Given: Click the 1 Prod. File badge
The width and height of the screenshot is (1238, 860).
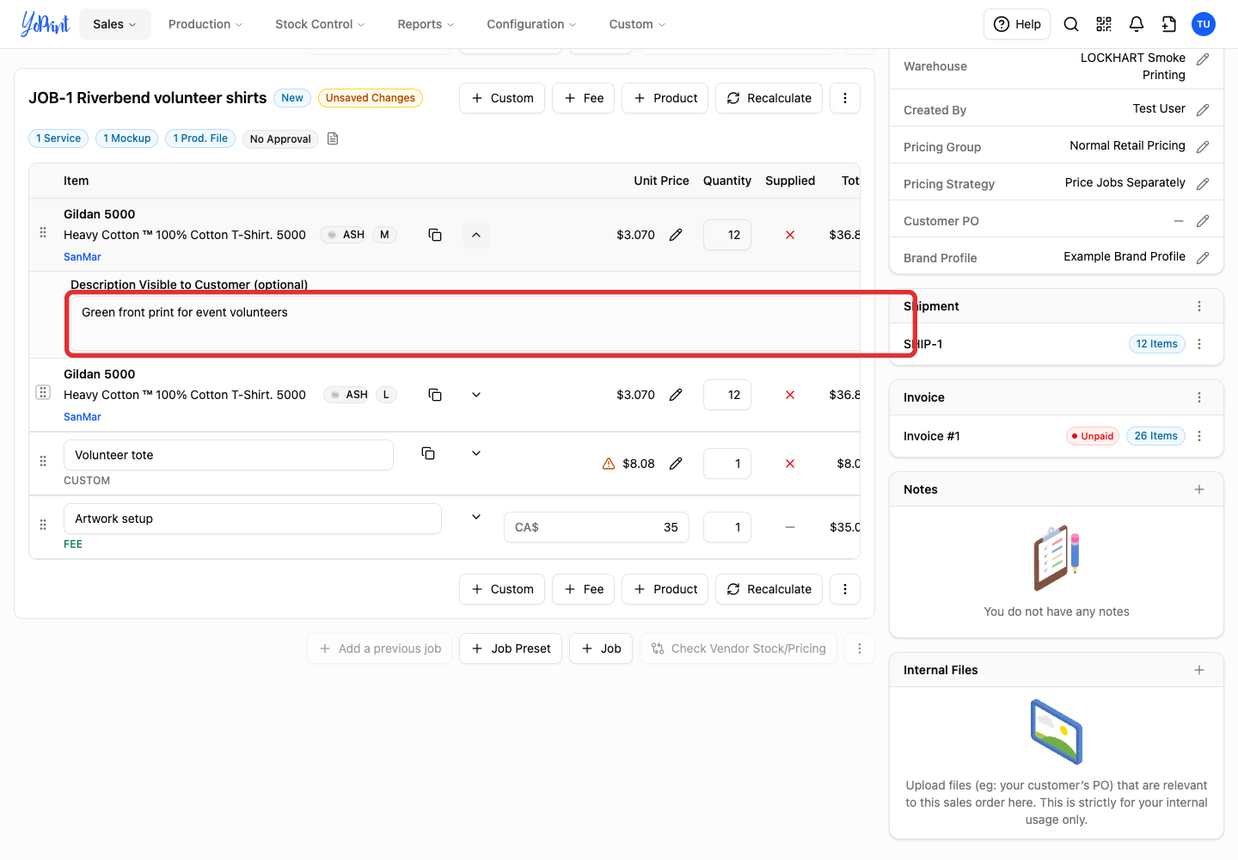Looking at the screenshot, I should tap(200, 138).
